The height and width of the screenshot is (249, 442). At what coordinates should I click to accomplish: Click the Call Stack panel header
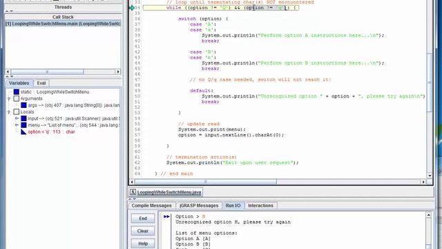click(63, 17)
